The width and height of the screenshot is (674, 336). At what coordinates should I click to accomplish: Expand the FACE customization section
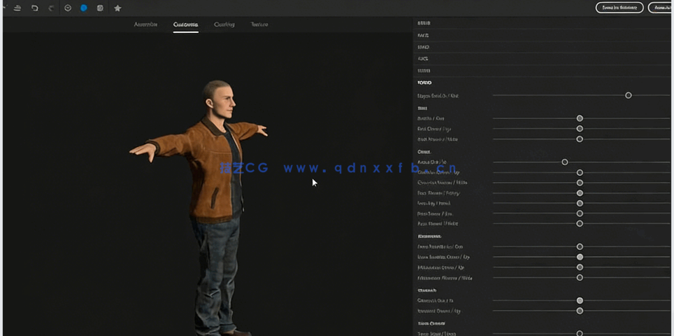424,35
